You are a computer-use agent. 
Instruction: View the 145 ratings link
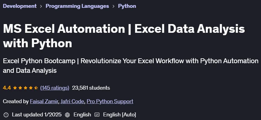[x=55, y=88]
